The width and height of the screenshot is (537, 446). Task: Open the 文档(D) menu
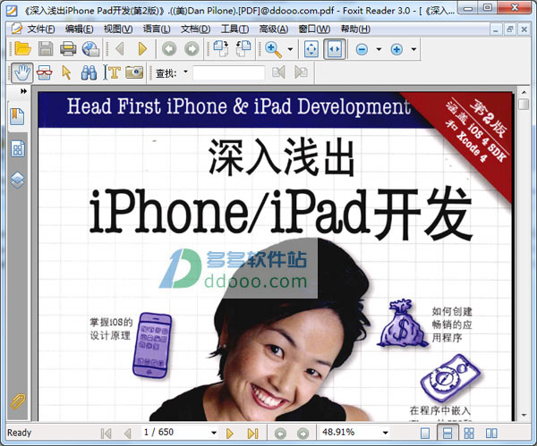195,29
